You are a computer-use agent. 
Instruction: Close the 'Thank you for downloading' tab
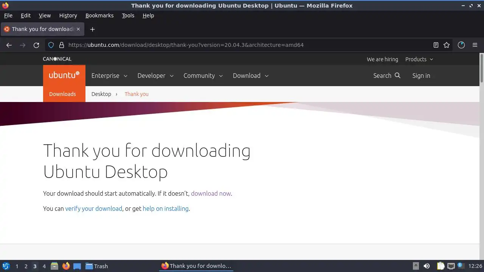pos(78,29)
